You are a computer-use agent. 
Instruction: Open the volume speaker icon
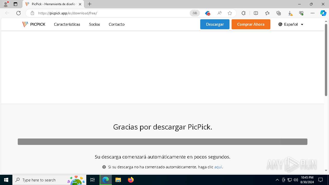(x=296, y=180)
